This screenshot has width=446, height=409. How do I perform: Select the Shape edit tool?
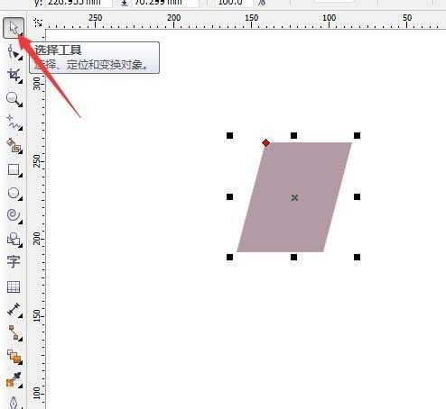pyautogui.click(x=14, y=51)
